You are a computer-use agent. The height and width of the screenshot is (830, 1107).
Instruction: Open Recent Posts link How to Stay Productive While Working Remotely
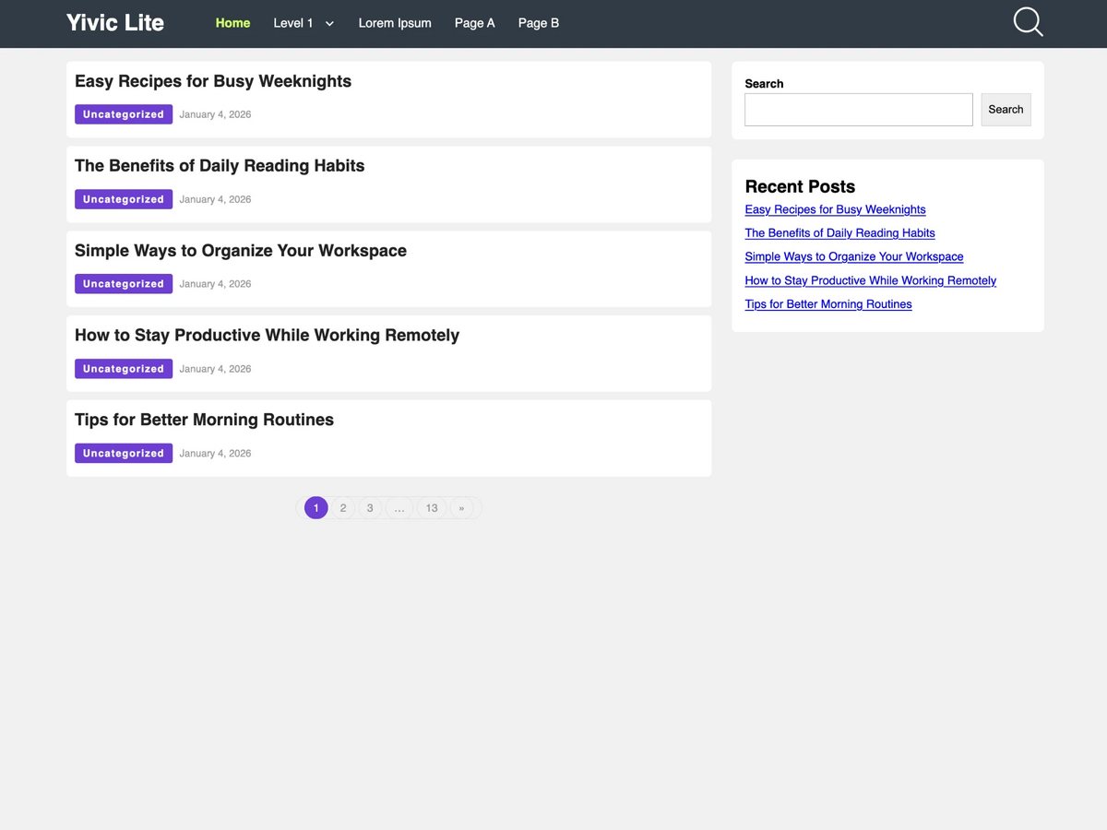click(x=871, y=280)
